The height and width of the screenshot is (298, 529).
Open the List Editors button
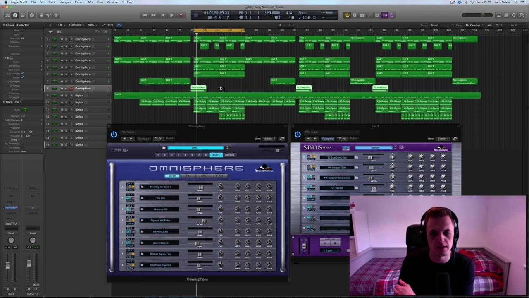(499, 15)
